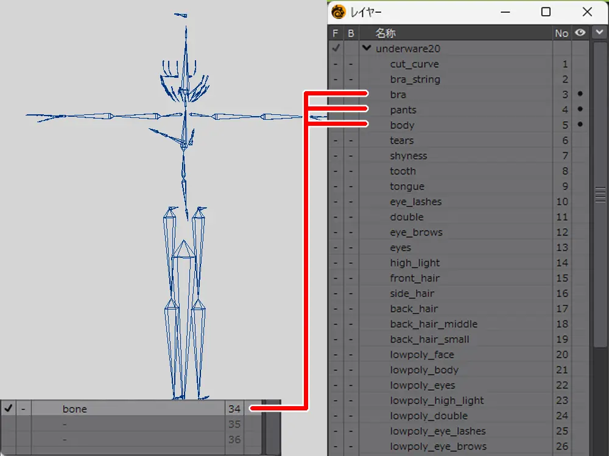Maximize the レイヤー window
609x456 pixels.
pos(546,12)
